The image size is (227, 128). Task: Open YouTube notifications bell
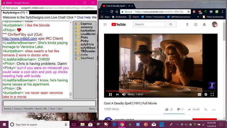tap(204, 24)
